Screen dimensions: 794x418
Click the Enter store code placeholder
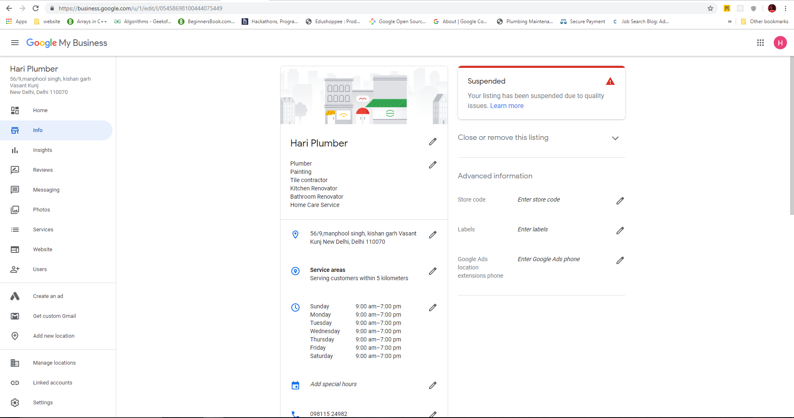539,199
